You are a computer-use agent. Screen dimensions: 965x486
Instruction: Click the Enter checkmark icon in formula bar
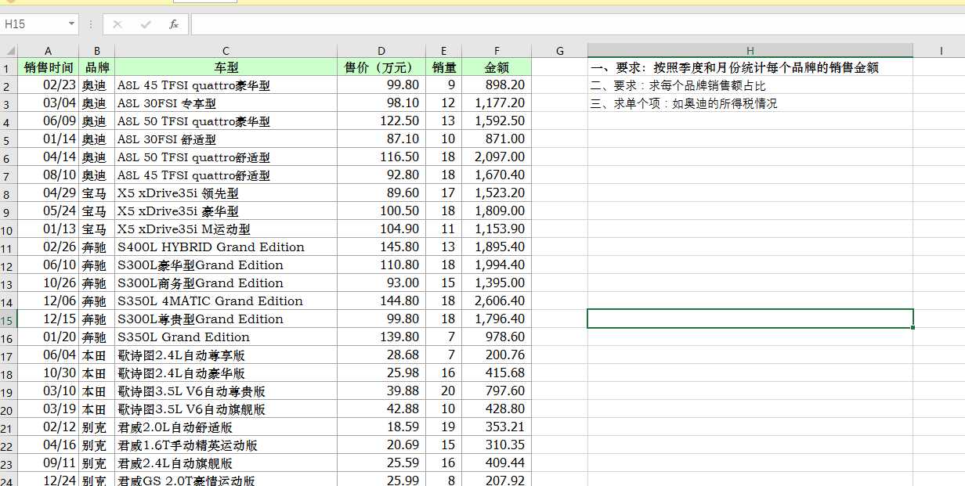[x=146, y=24]
